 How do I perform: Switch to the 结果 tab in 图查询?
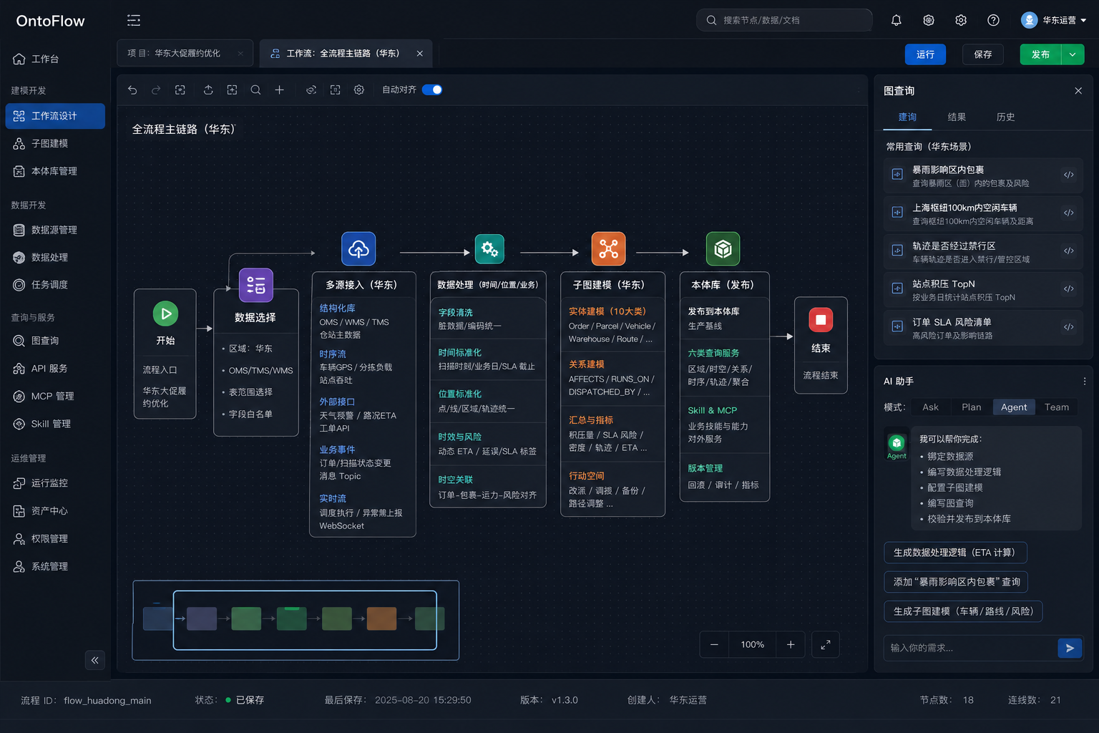[x=957, y=117]
